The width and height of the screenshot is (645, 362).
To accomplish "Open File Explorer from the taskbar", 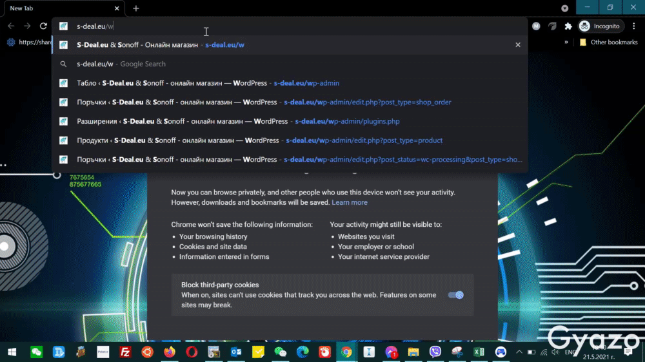I will pyautogui.click(x=413, y=352).
